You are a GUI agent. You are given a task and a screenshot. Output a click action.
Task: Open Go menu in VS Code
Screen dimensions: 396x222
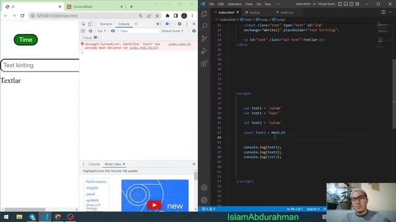coord(259,4)
